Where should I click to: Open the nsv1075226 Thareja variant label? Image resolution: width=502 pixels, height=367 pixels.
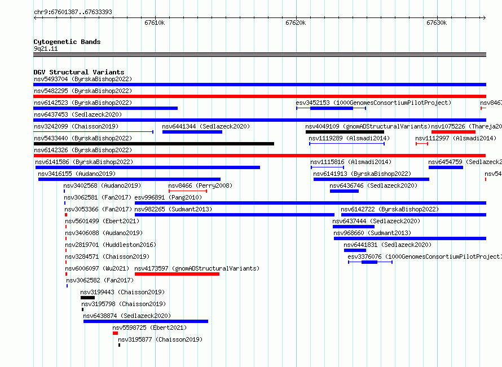point(466,126)
